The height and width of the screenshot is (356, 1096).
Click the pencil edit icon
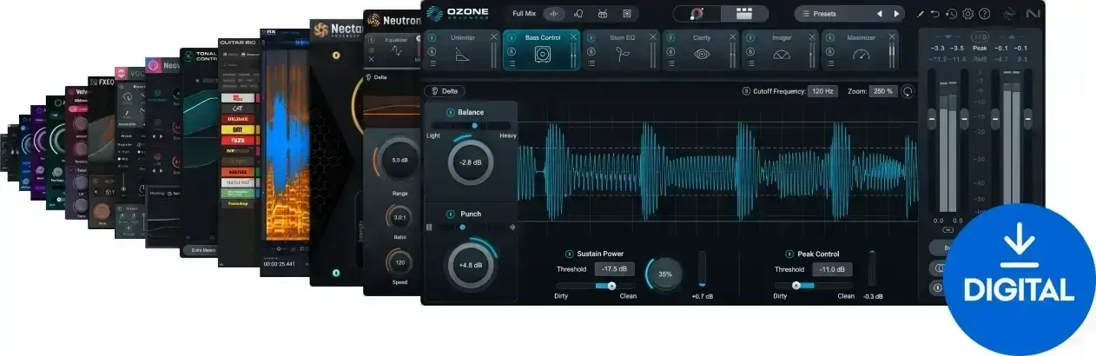coord(921,14)
